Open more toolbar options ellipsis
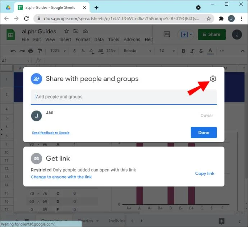Image resolution: width=248 pixels, height=227 pixels. (x=222, y=51)
